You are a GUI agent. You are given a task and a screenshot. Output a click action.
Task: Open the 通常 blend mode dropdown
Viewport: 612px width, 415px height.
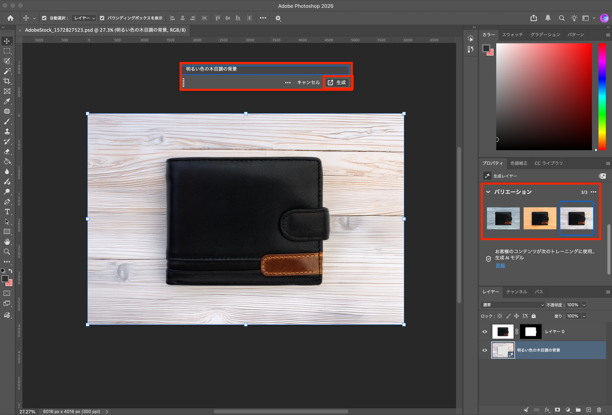coord(513,305)
